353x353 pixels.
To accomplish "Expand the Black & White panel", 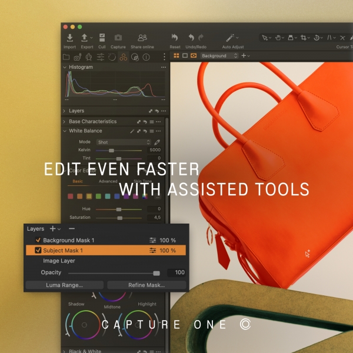I will pos(64,351).
